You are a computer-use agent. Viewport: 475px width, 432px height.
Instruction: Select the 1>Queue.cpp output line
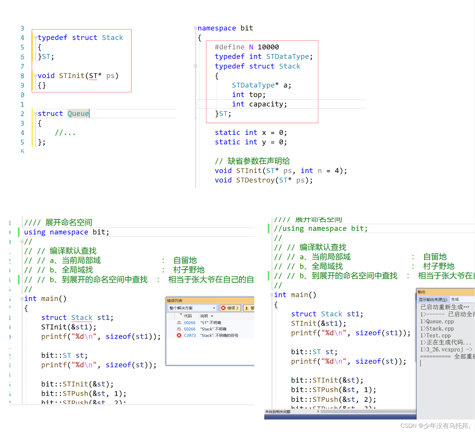[437, 322]
